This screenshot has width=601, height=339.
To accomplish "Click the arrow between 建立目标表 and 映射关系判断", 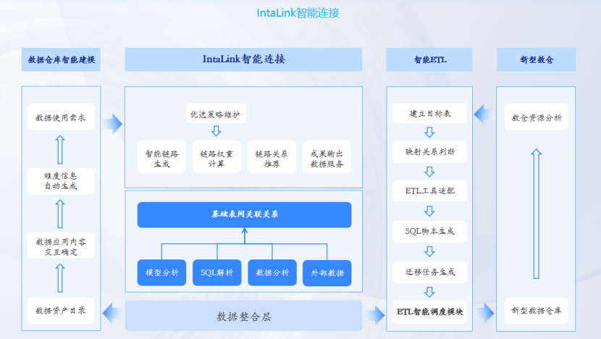I will (x=429, y=133).
